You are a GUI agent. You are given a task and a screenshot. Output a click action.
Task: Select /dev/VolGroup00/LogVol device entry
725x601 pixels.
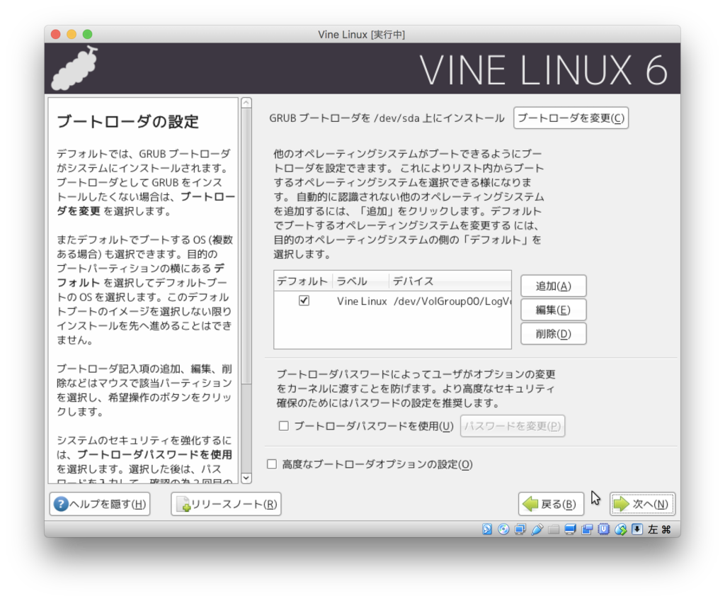(x=452, y=301)
